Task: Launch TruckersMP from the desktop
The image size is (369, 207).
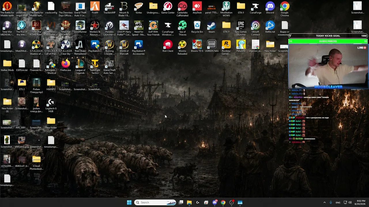Action: click(110, 8)
